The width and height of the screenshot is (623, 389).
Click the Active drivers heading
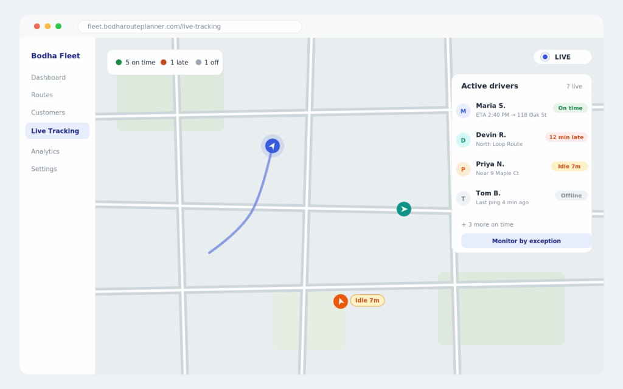click(490, 86)
